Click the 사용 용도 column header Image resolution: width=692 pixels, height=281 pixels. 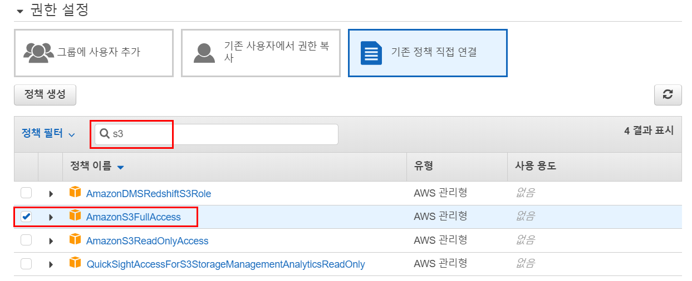pyautogui.click(x=536, y=165)
